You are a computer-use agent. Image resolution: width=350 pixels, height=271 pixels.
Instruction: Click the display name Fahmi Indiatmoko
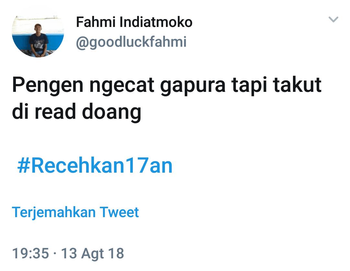134,22
